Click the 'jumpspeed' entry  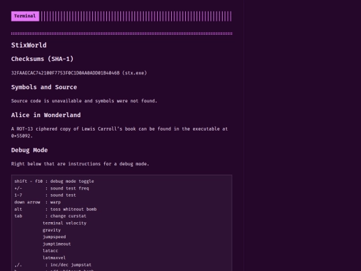pyautogui.click(x=54, y=237)
